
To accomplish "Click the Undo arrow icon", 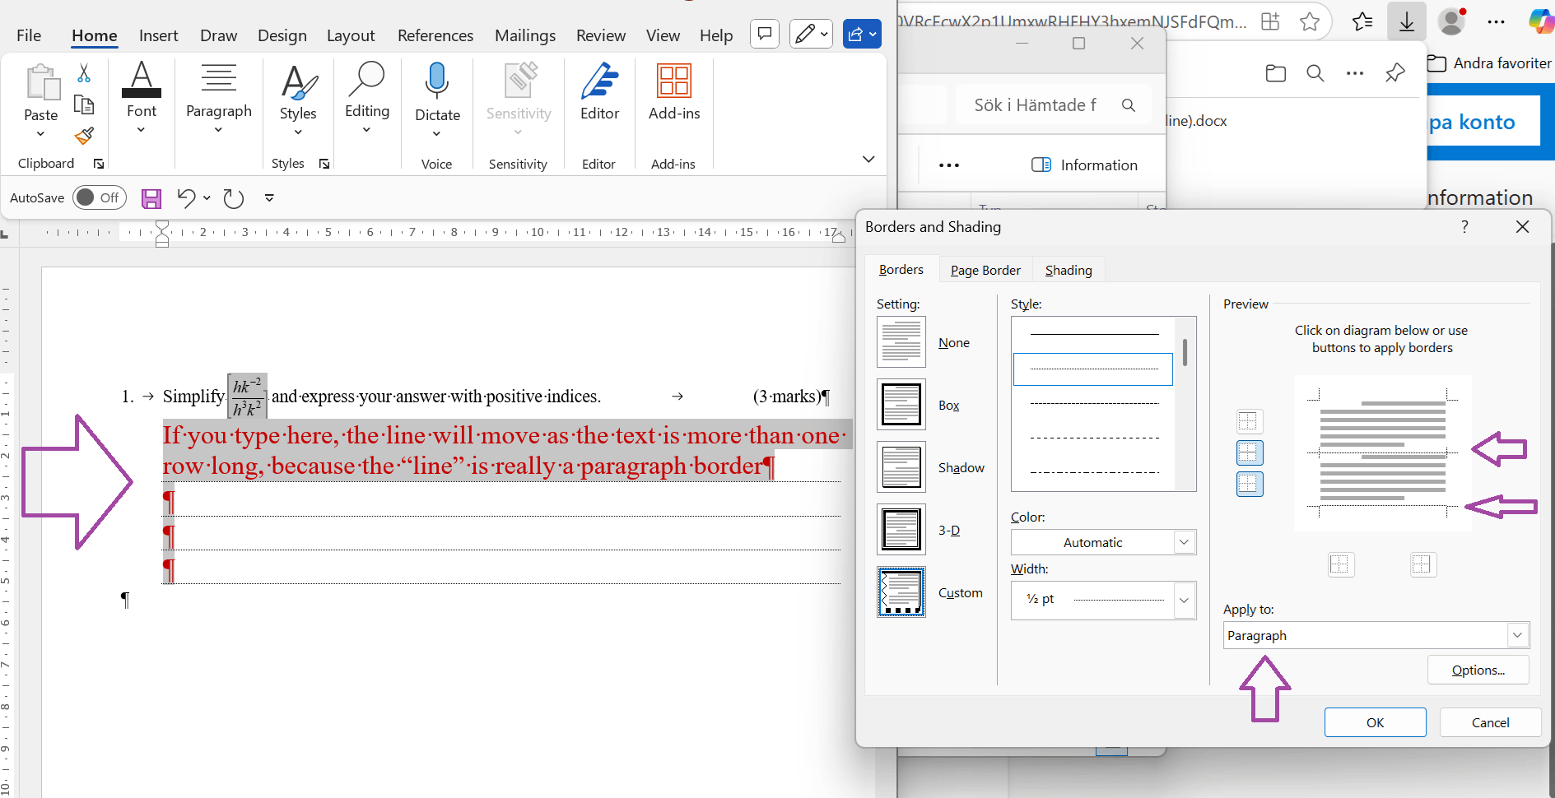I will point(187,198).
